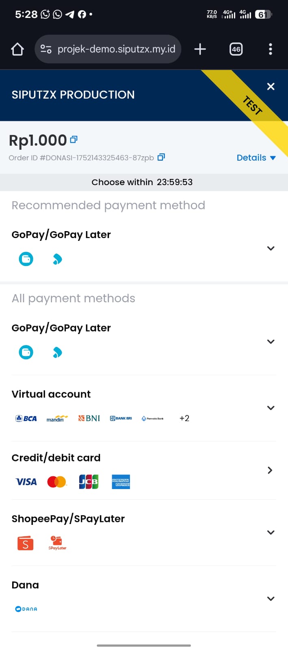Close the payment popup with X
The height and width of the screenshot is (651, 288).
point(271,86)
